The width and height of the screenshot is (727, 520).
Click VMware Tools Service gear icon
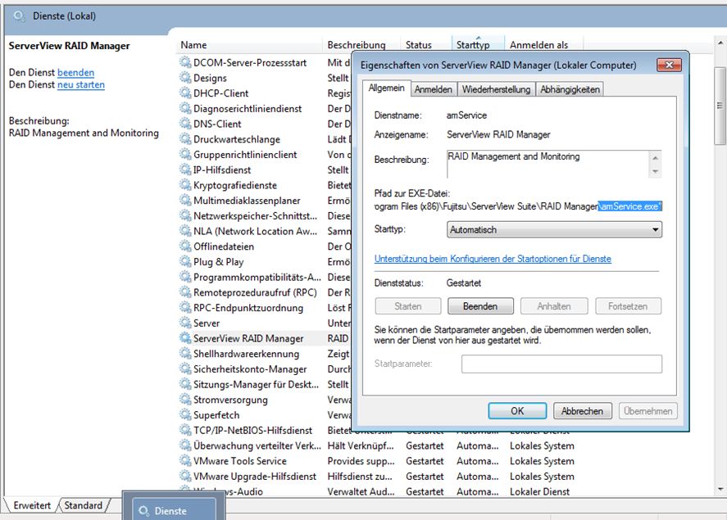coord(185,461)
